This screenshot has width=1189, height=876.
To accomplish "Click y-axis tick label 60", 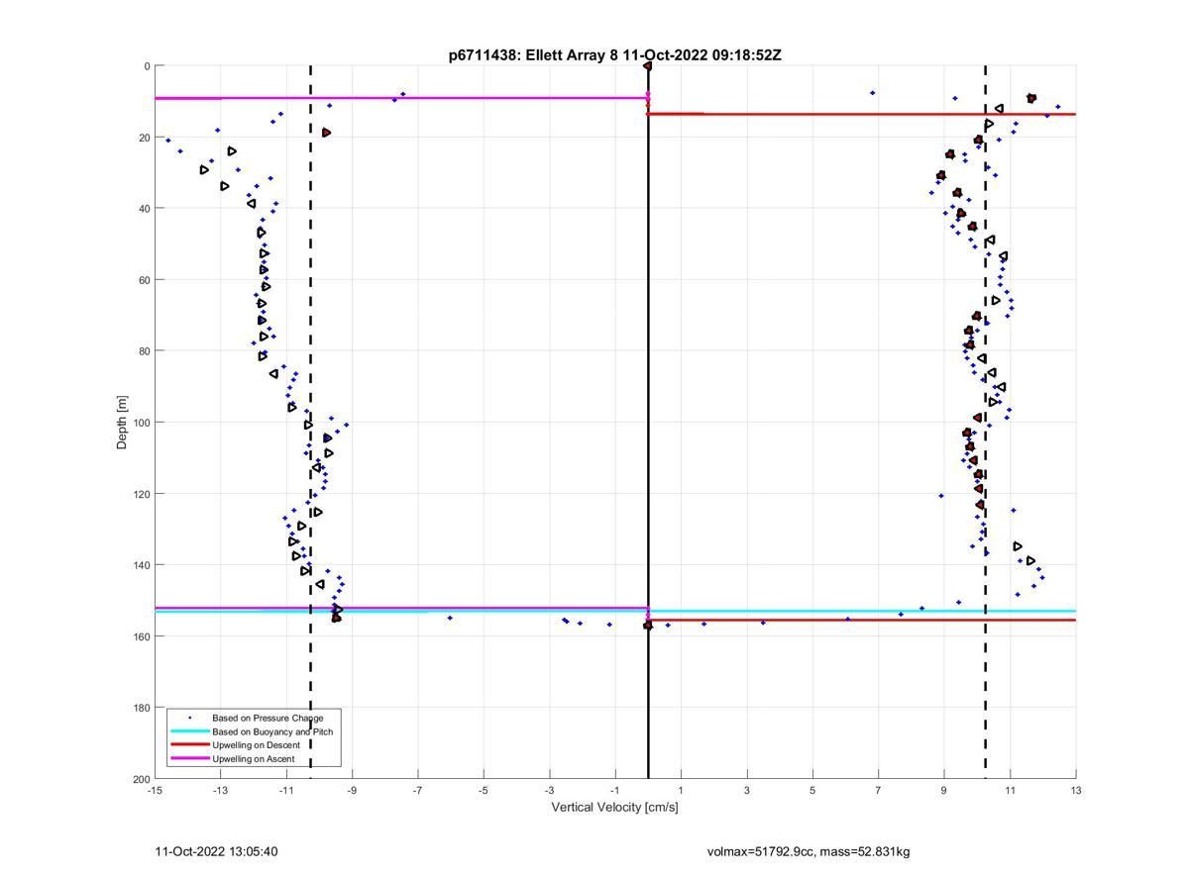I will click(x=144, y=280).
